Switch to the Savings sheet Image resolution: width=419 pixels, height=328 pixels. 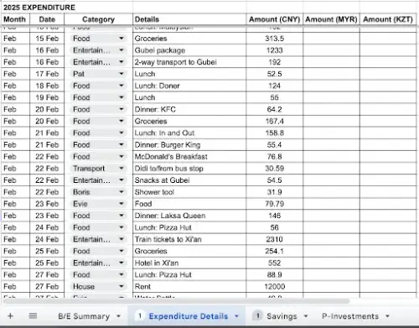[282, 316]
